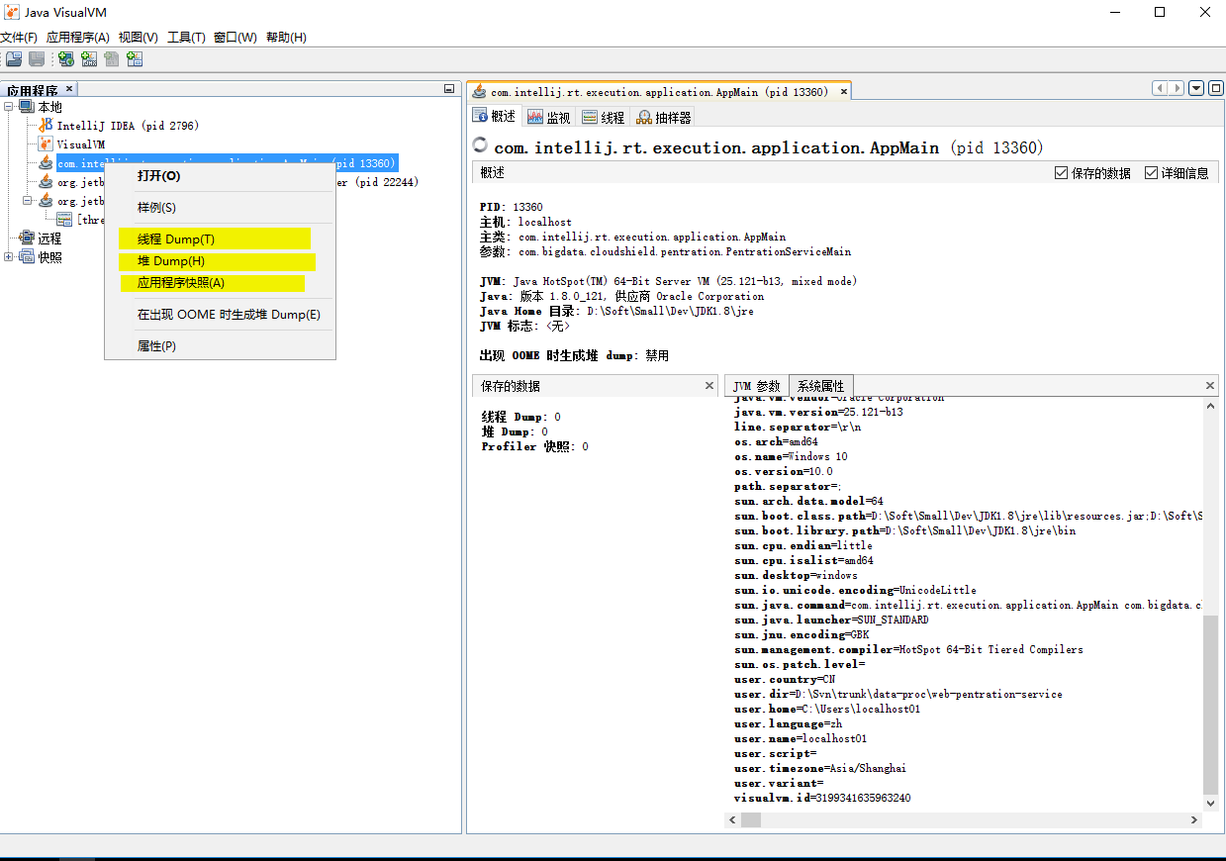Click the visualvm.id property line
1226x861 pixels.
[822, 798]
